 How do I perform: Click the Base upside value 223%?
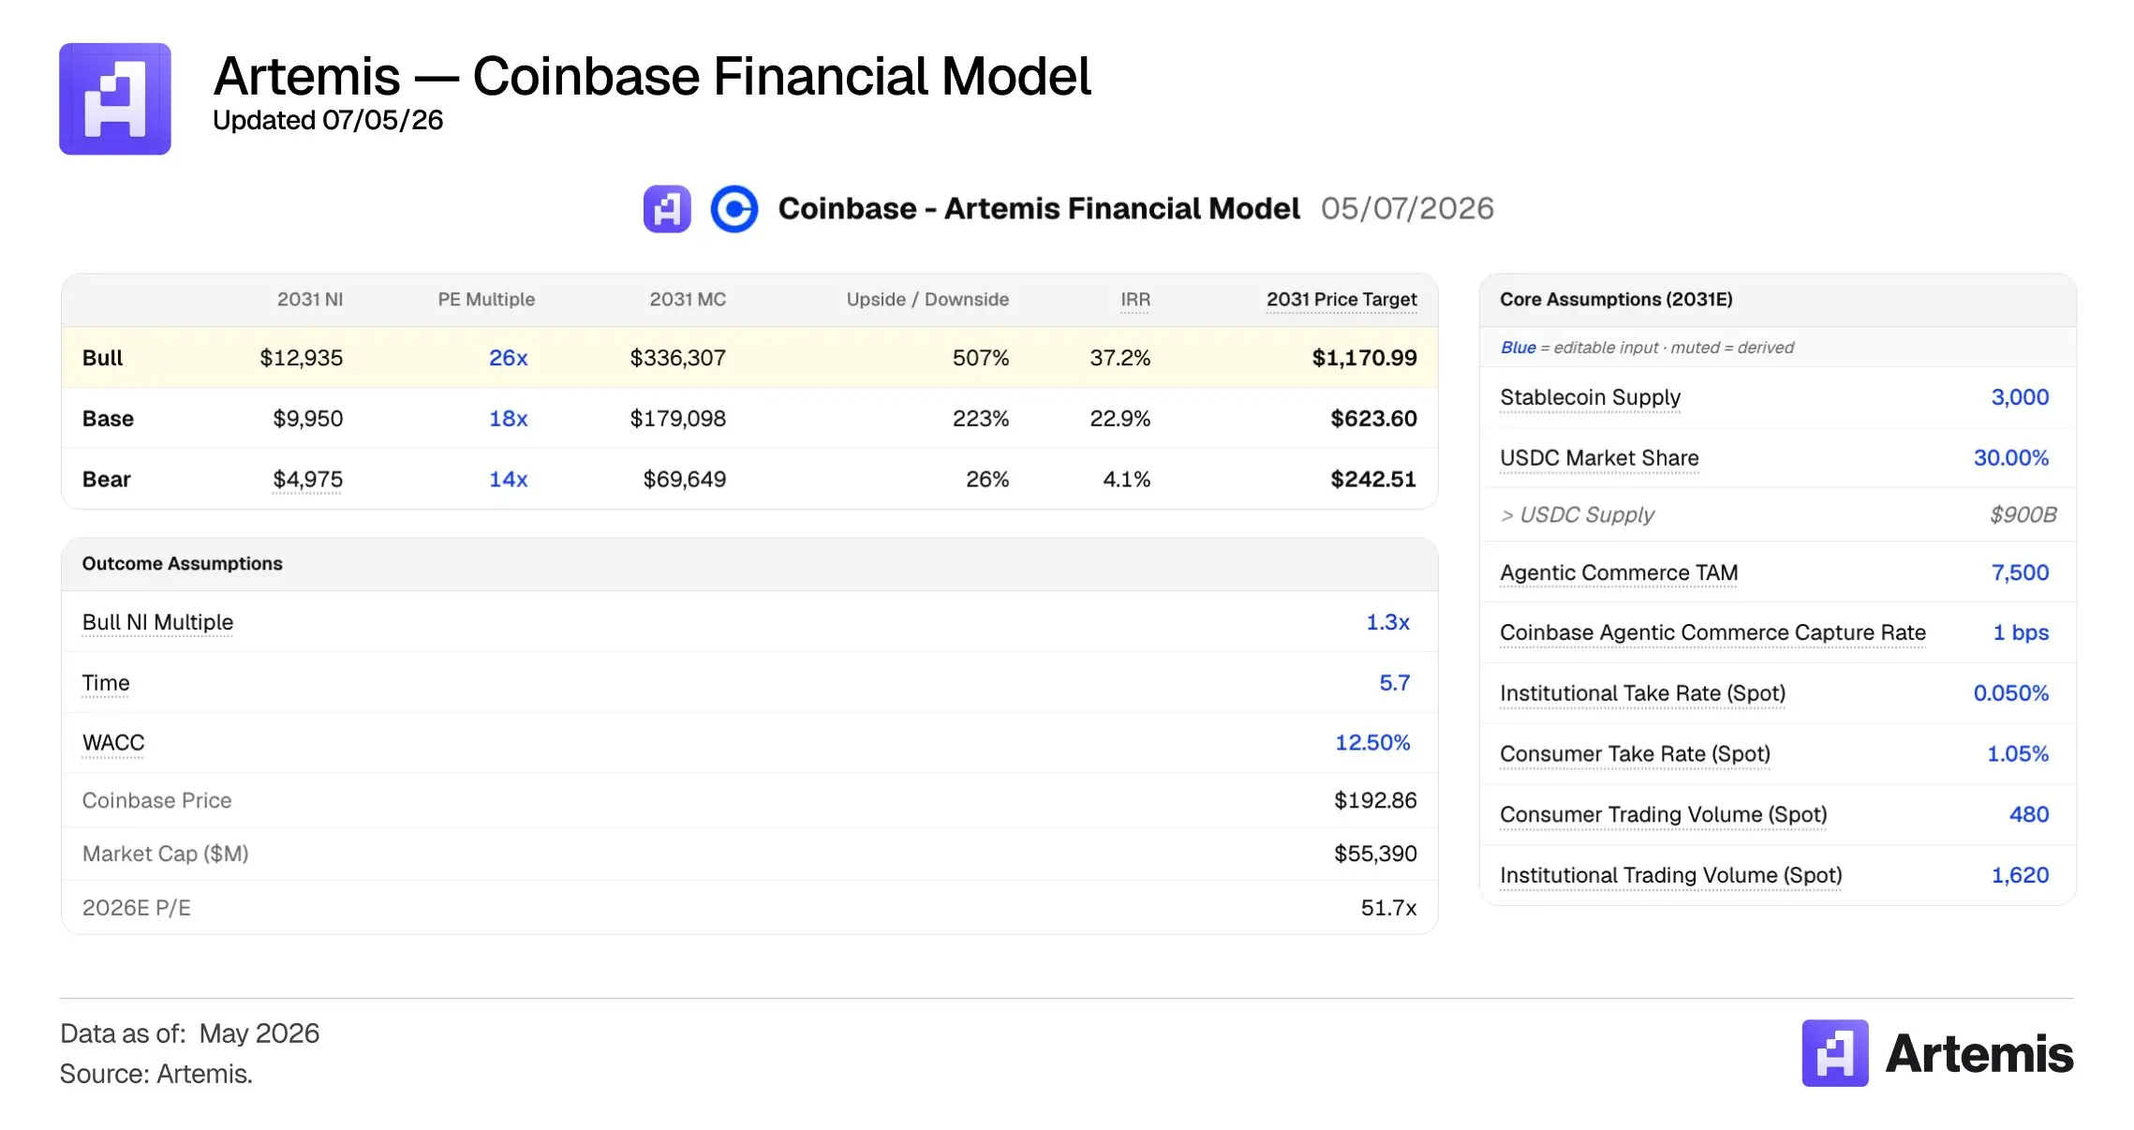pyautogui.click(x=981, y=419)
